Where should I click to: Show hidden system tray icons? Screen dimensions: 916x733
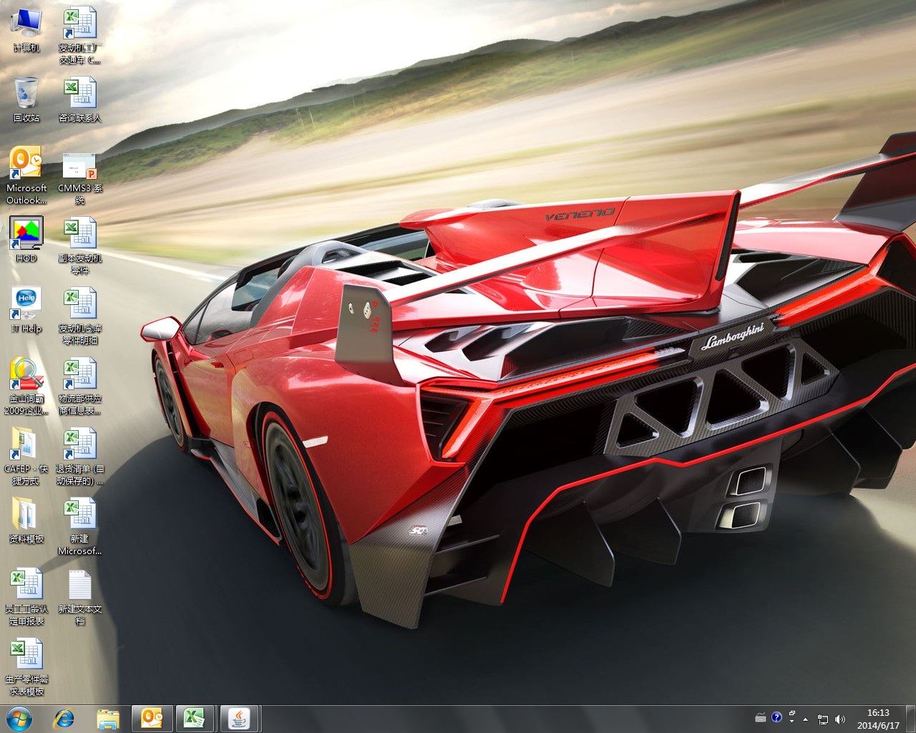[806, 719]
